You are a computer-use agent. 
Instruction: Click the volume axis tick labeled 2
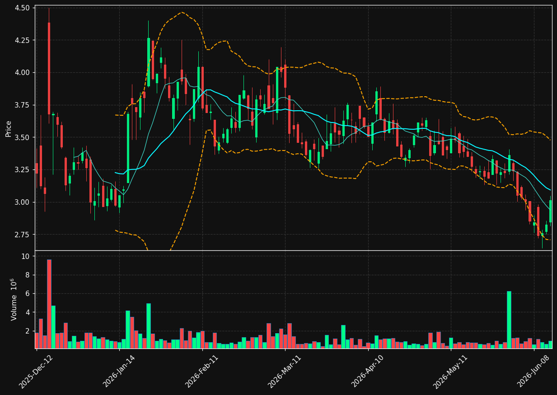point(28,331)
